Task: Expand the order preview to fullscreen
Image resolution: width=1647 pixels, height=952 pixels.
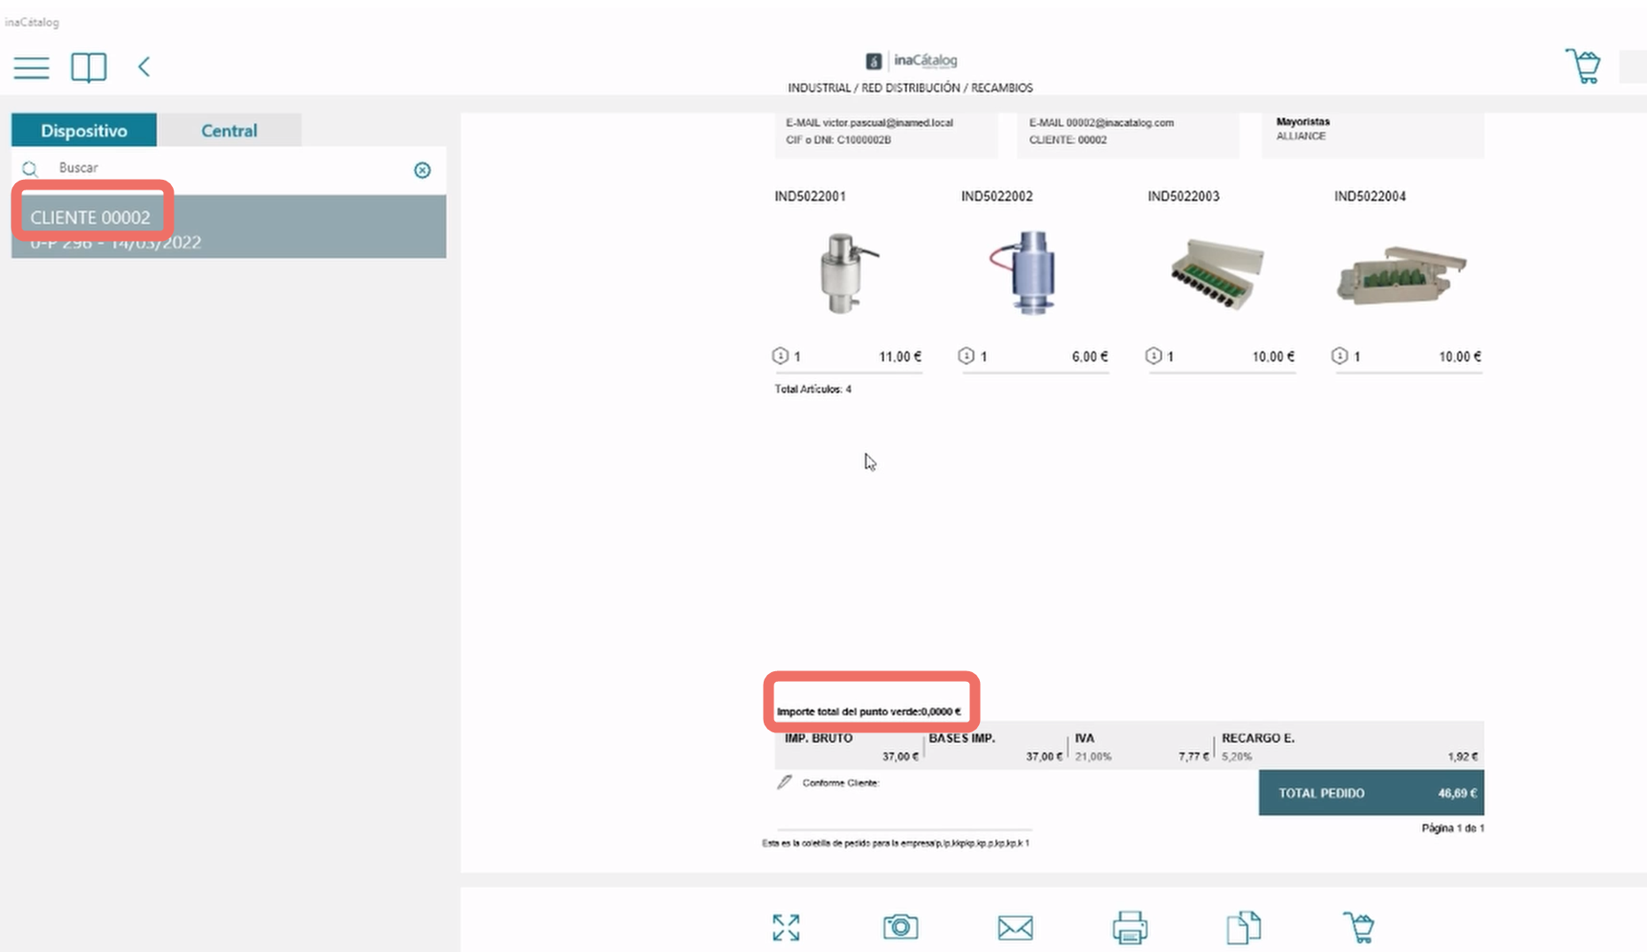Action: [x=786, y=927]
